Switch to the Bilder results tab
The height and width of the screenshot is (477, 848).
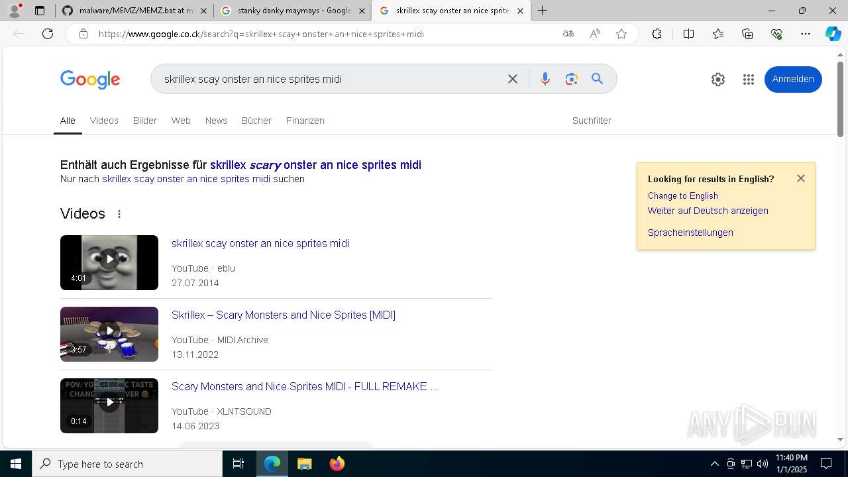(x=145, y=121)
